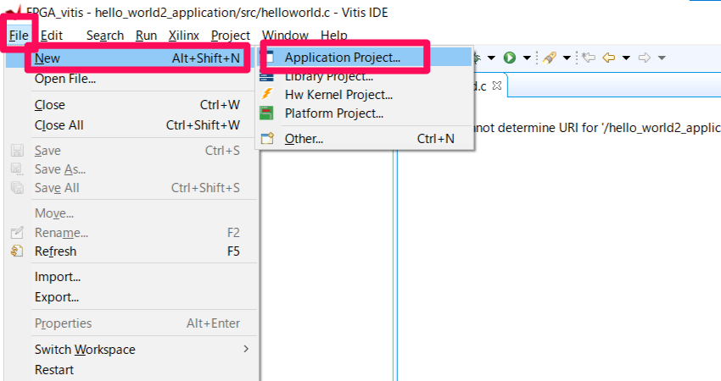721x381 pixels.
Task: Click Refresh in the File menu
Action: (x=131, y=251)
